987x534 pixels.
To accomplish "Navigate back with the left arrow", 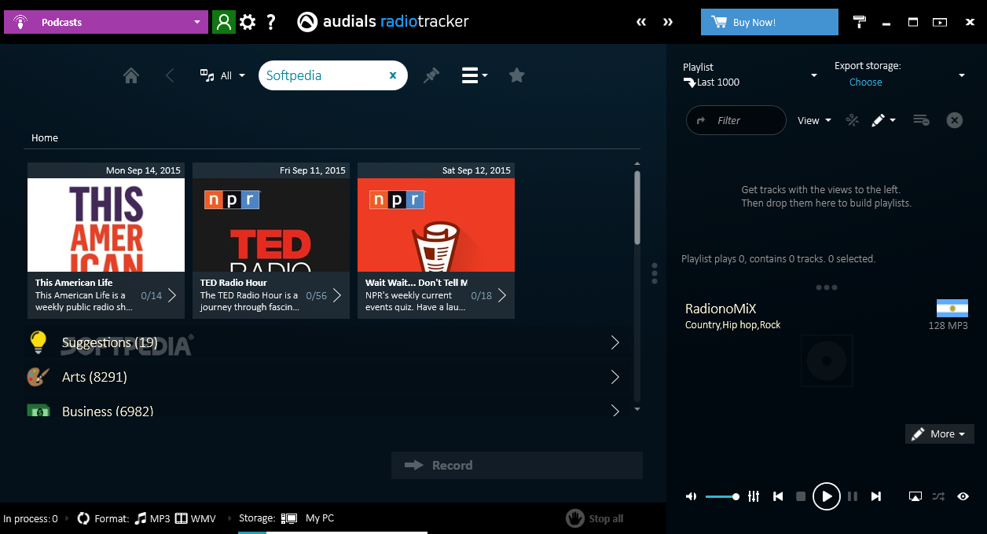I will tap(170, 75).
